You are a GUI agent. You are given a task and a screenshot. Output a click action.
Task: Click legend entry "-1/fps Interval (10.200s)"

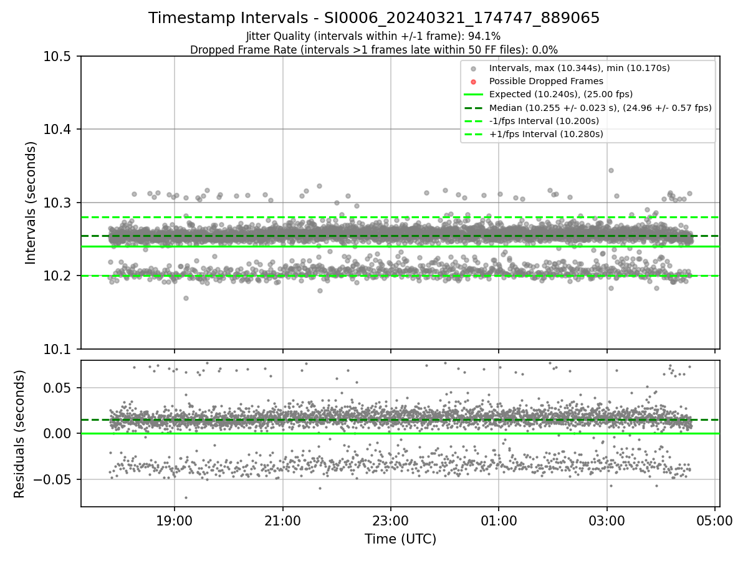tap(544, 120)
